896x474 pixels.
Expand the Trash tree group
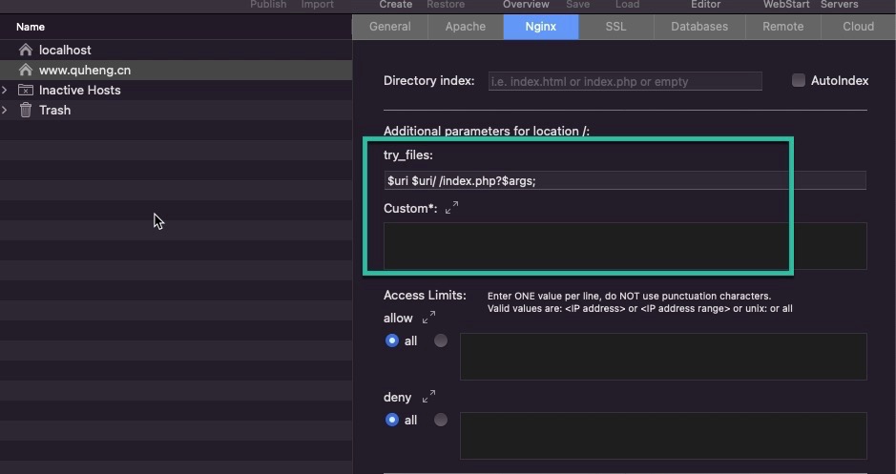(x=5, y=110)
